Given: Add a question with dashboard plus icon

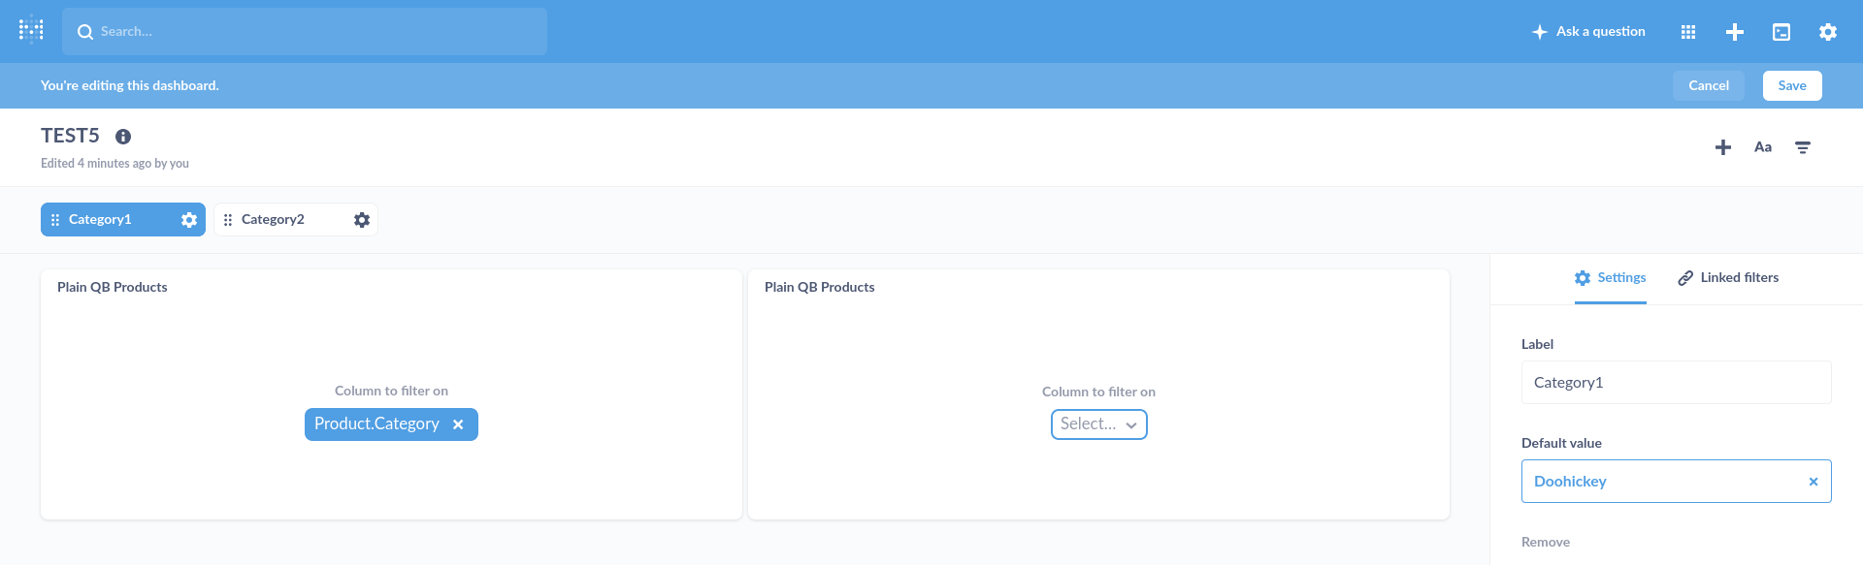Looking at the screenshot, I should [x=1723, y=147].
